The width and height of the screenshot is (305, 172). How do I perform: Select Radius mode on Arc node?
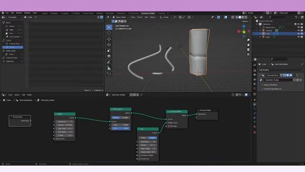152,138
